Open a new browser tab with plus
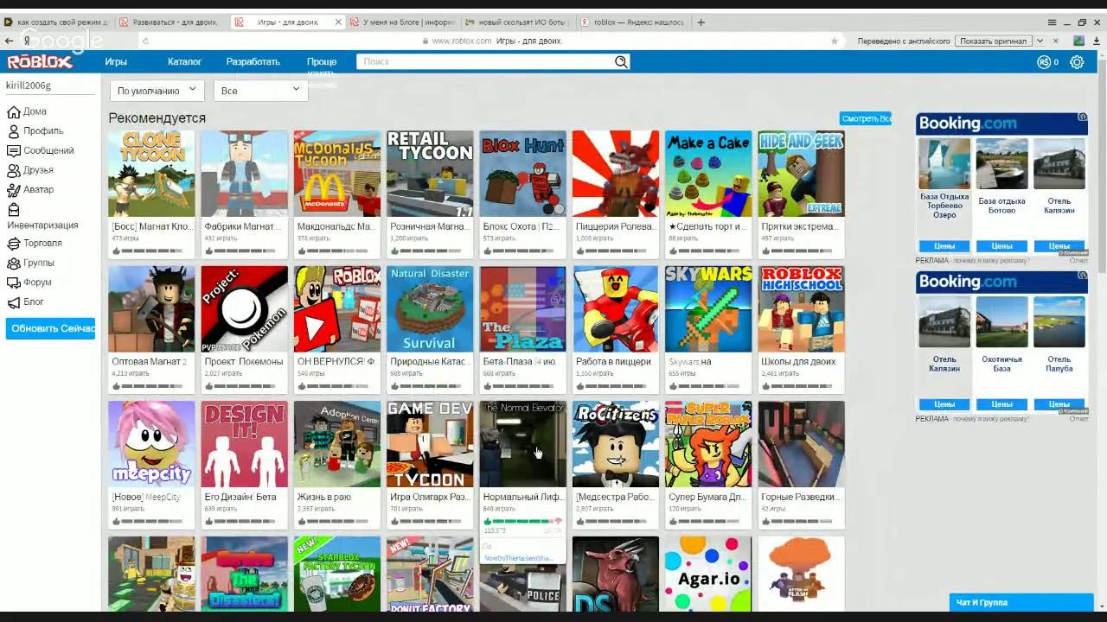This screenshot has width=1107, height=622. pos(701,22)
